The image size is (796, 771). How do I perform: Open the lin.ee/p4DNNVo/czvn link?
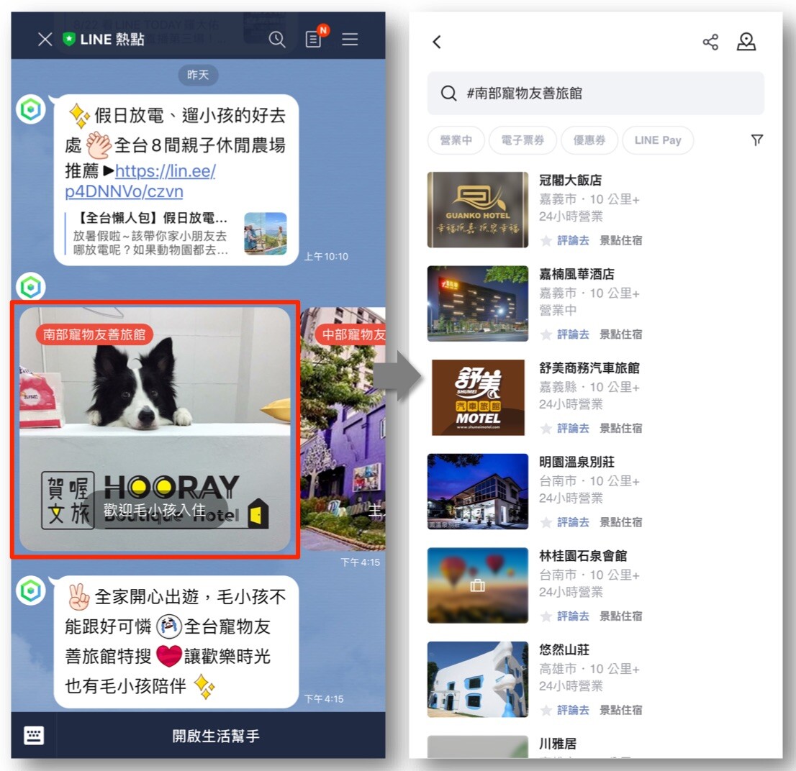[x=140, y=181]
